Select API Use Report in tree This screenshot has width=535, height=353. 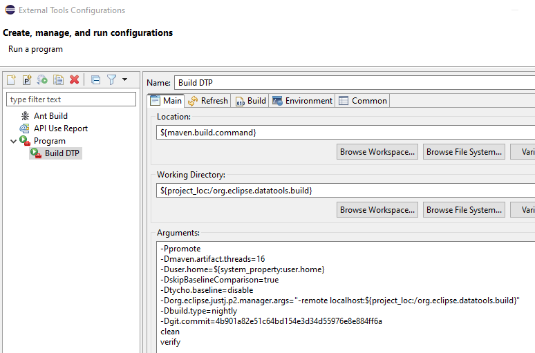(x=61, y=128)
